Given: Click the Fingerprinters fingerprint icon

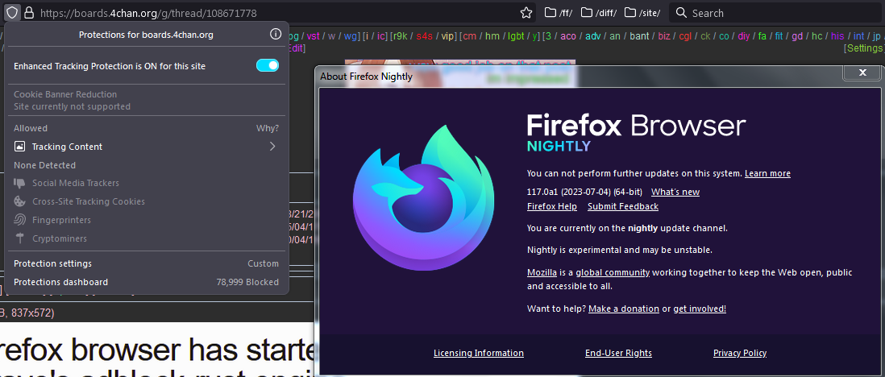Looking at the screenshot, I should pos(20,220).
